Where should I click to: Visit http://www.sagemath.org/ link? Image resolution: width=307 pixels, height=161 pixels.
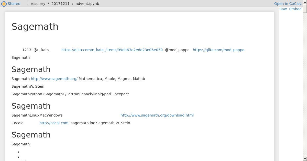pyautogui.click(x=54, y=79)
